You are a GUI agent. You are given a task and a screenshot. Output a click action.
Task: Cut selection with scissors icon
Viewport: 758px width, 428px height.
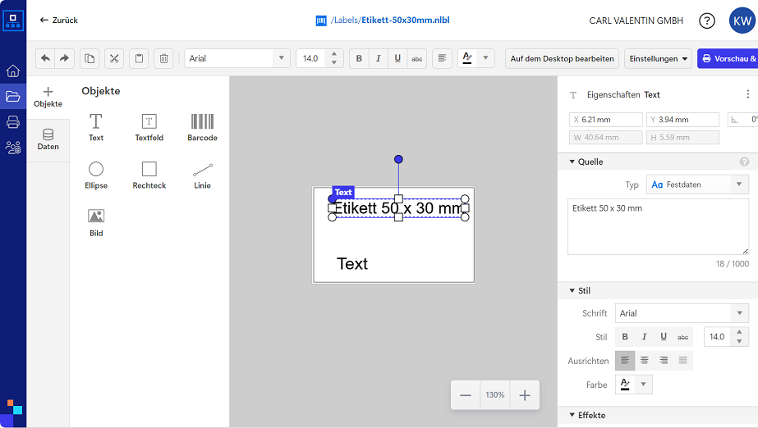(114, 58)
